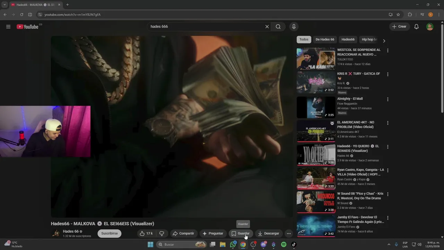444x250 pixels.
Task: Open TikTok from the taskbar
Action: (294, 244)
